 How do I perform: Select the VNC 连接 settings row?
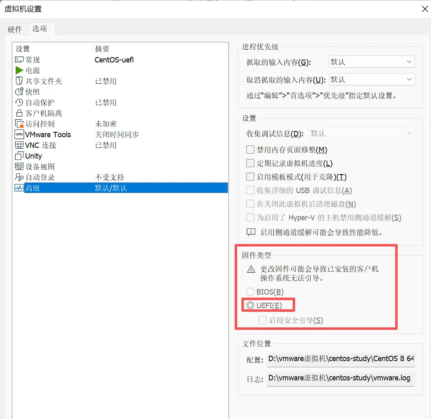pyautogui.click(x=121, y=145)
